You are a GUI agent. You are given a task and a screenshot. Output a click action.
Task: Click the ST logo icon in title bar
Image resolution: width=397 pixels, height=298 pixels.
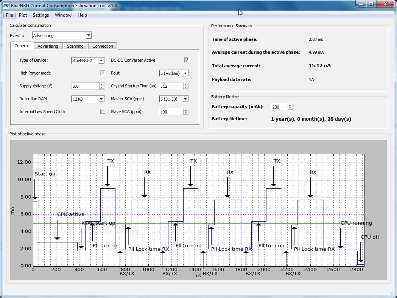6,6
